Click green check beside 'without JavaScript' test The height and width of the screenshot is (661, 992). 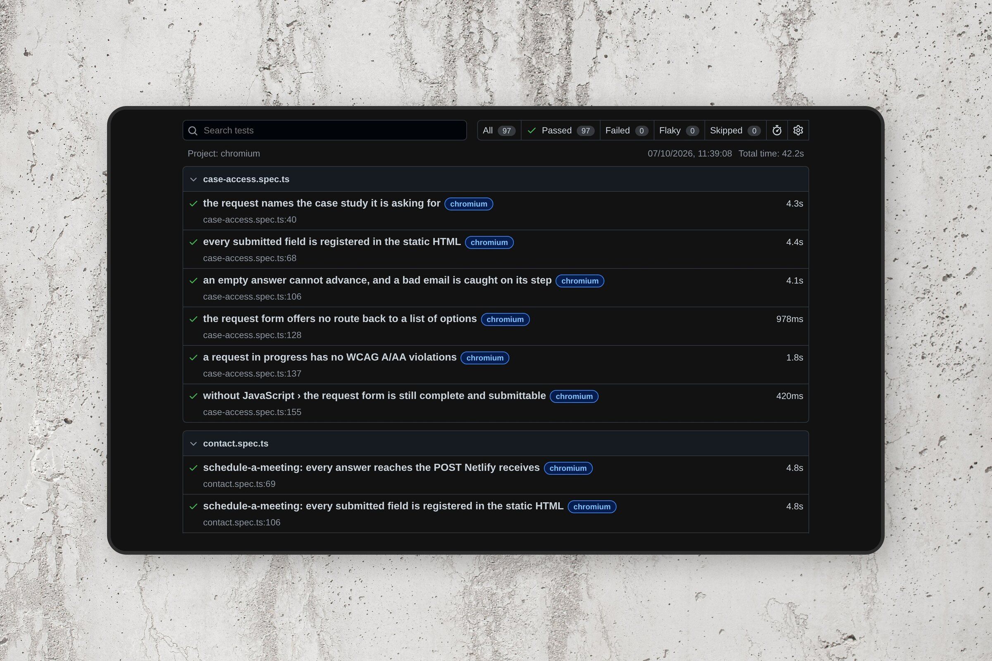(193, 396)
